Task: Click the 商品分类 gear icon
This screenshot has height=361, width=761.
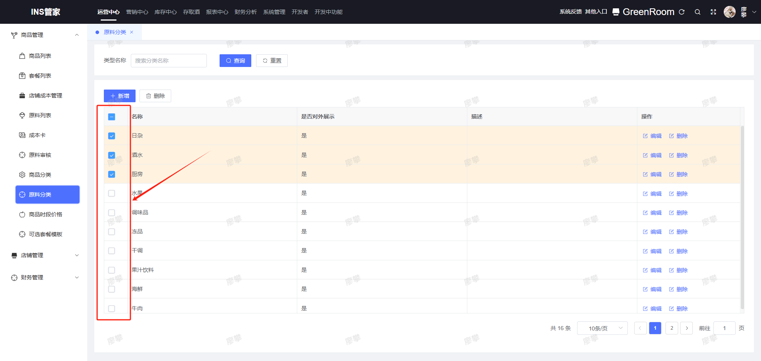Action: (22, 175)
